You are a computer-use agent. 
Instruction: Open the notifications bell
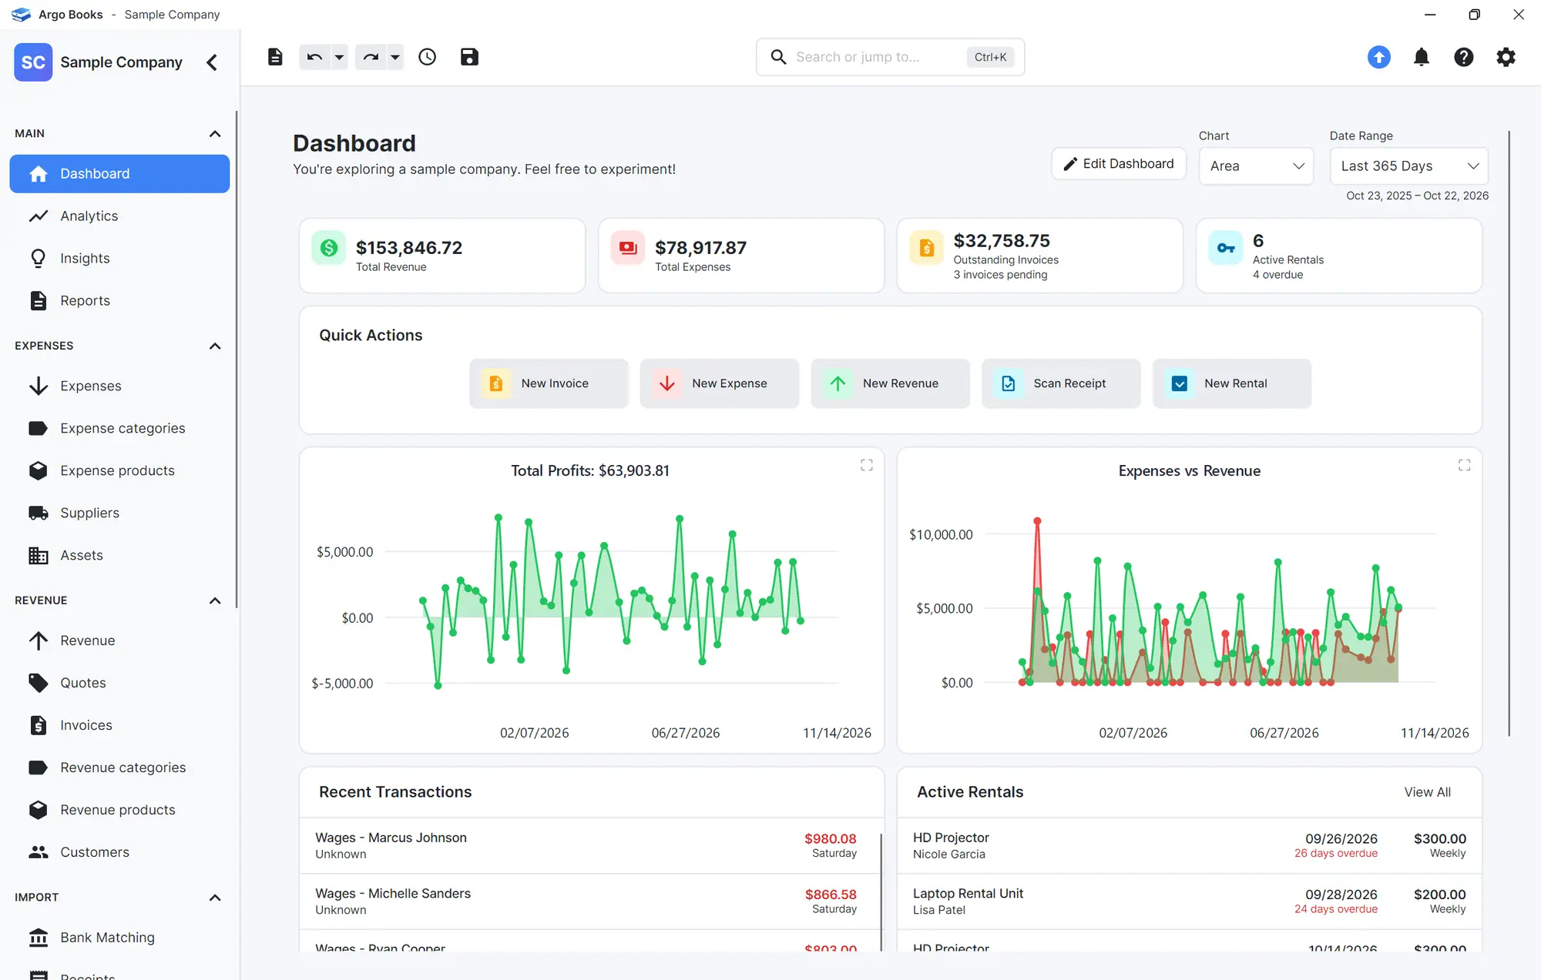coord(1421,57)
